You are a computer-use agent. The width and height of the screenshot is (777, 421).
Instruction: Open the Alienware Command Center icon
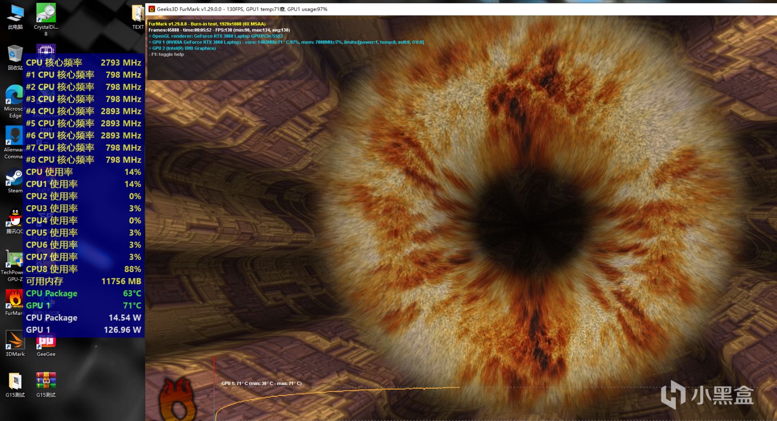tap(13, 143)
